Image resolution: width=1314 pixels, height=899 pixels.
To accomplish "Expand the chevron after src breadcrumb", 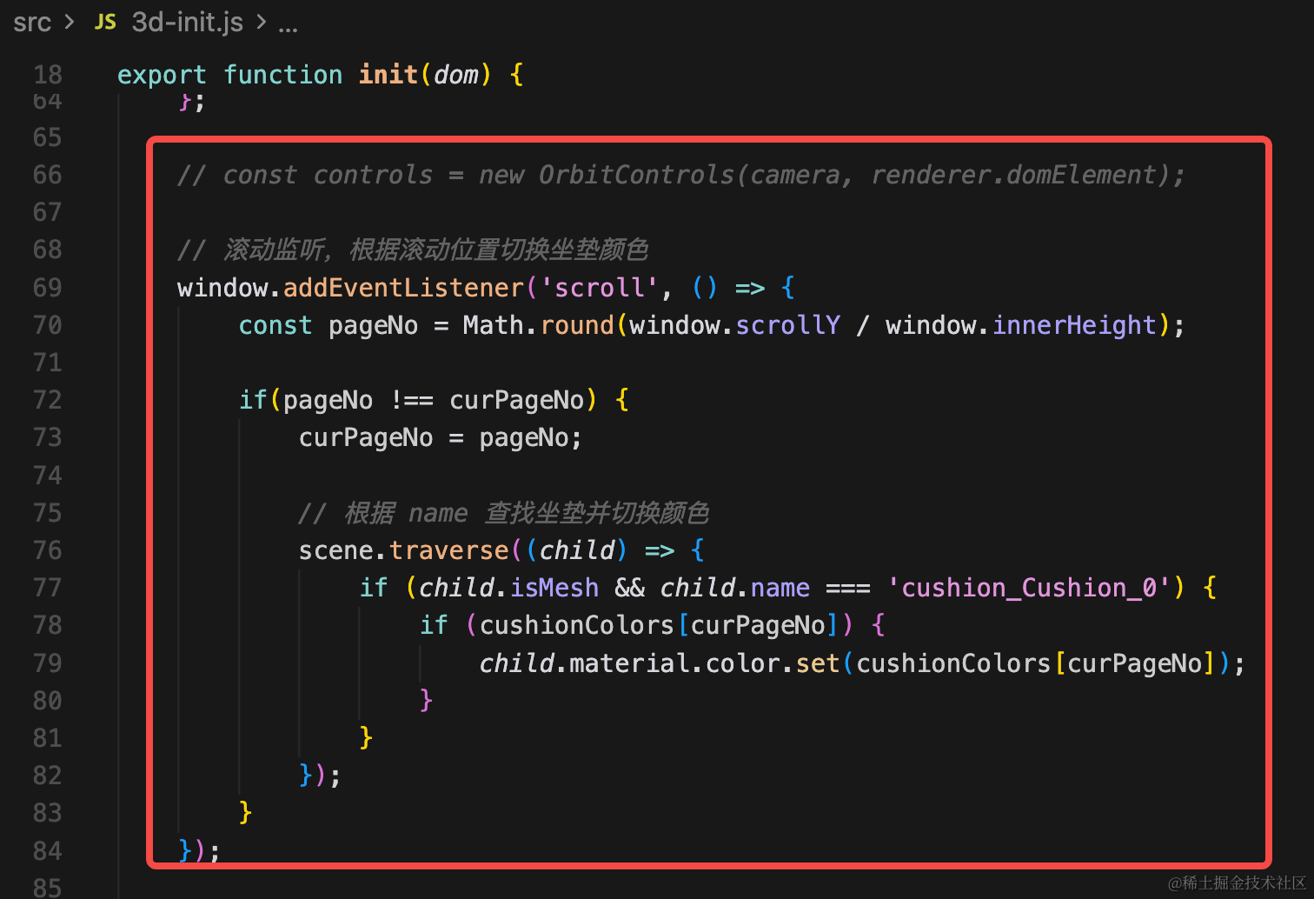I will click(x=70, y=23).
